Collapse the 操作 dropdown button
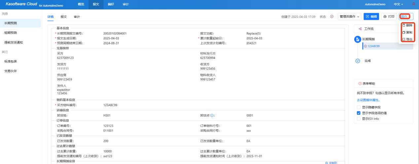Viewport: 419px width, 164px height. 405,17
